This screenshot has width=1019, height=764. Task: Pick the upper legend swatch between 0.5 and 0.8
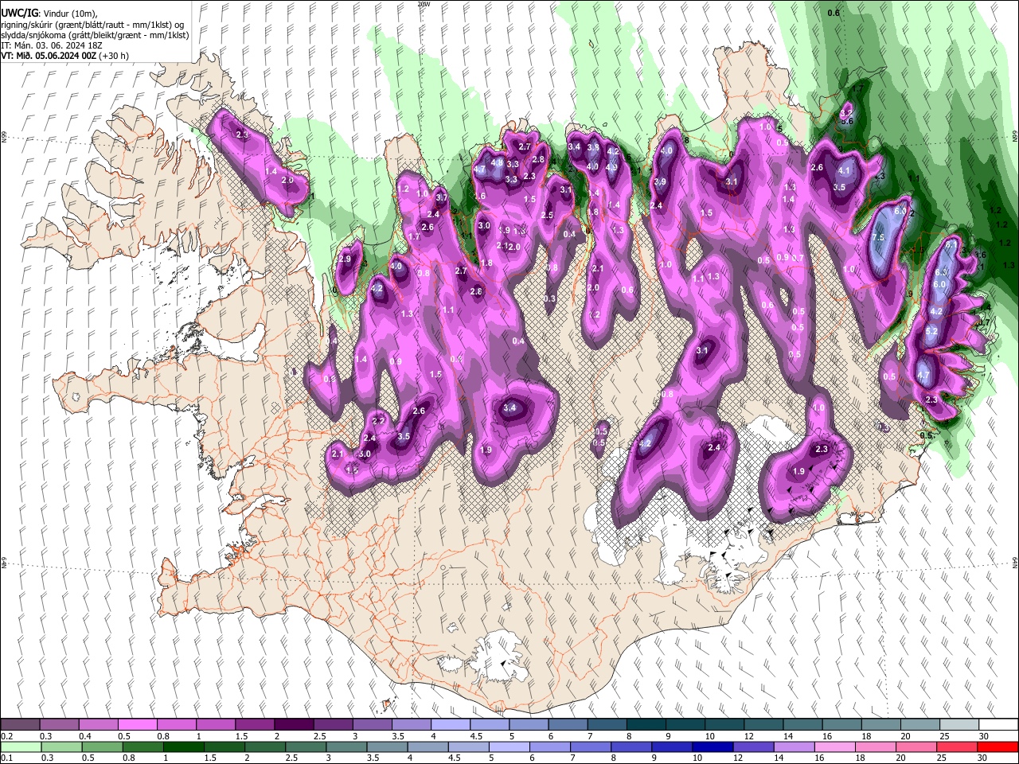click(138, 725)
